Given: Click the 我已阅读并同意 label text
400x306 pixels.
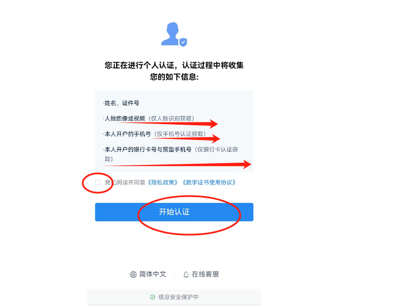Looking at the screenshot, I should [x=125, y=182].
